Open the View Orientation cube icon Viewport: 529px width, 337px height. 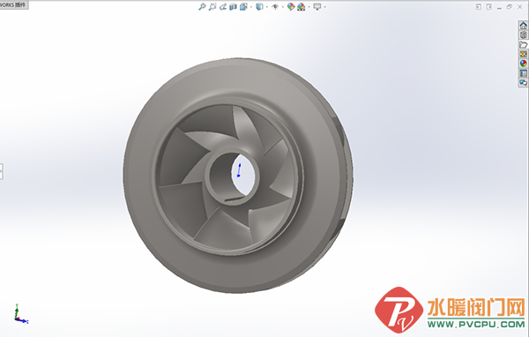coord(243,7)
